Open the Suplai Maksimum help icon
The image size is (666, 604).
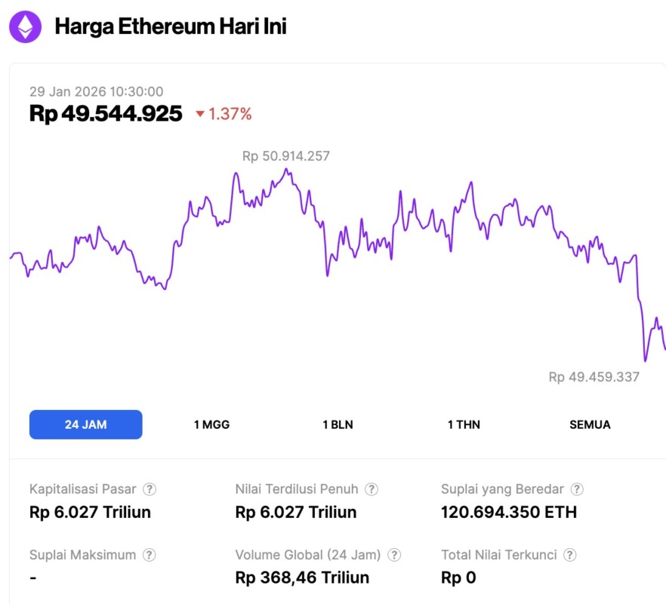click(x=150, y=555)
